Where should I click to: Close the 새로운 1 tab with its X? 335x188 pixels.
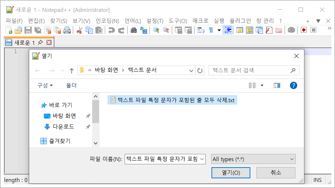[x=49, y=42]
